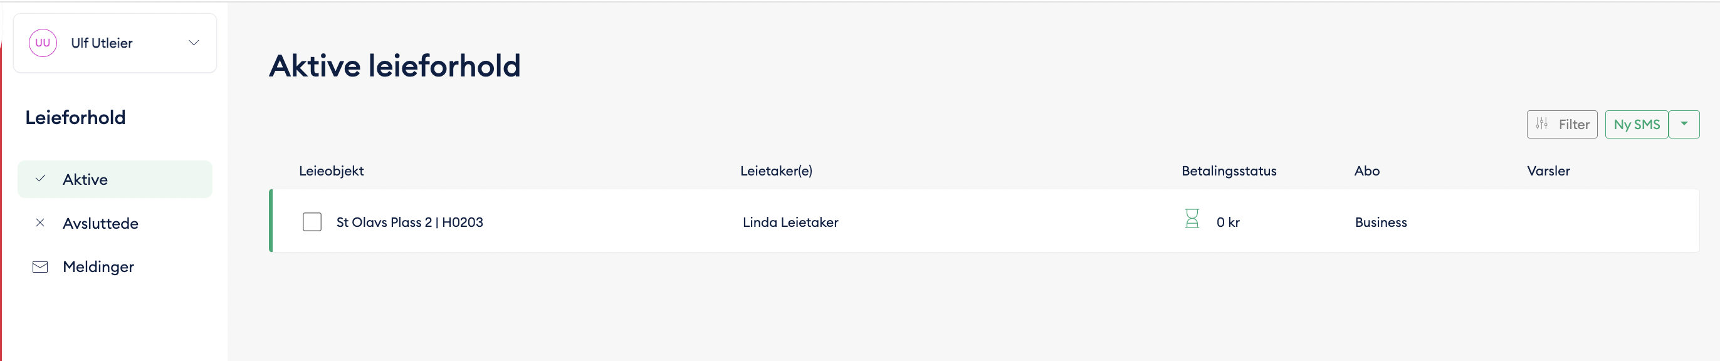Image resolution: width=1720 pixels, height=361 pixels.
Task: Collapse the profile chevron next to Ulf Utleier
Action: point(194,42)
